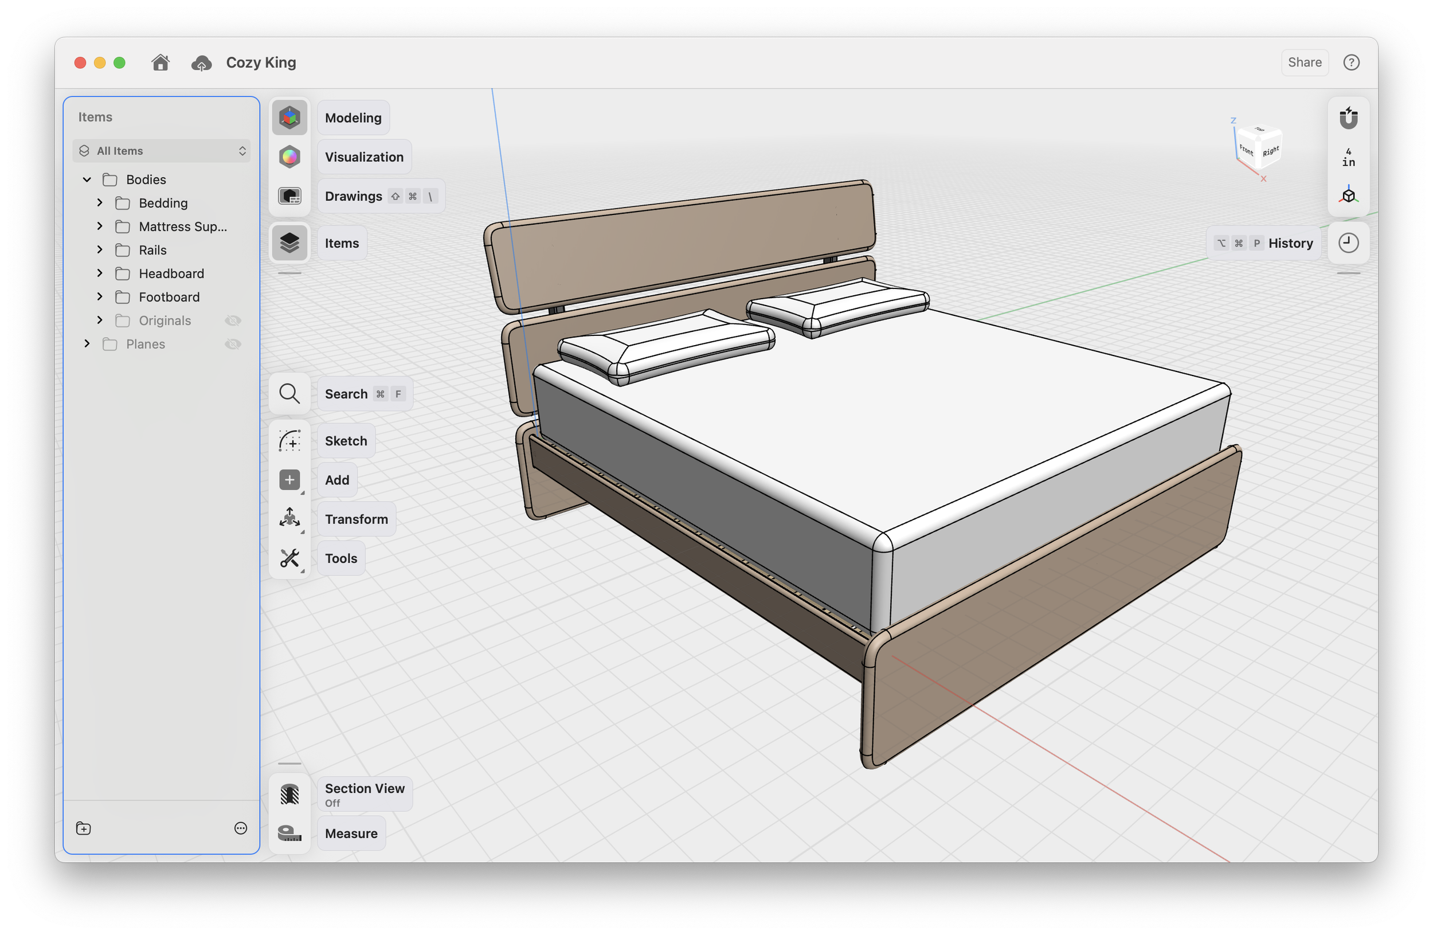The image size is (1433, 935).
Task: Open Visualization mode via color sphere icon
Action: (289, 157)
